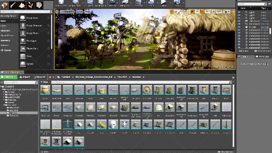Image resolution: width=272 pixels, height=153 pixels.
Task: Open Content from the main toolbar
Action: 90,3
